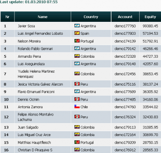The image size is (161, 153).
Task: Click the Nr column header
Action: point(7,17)
